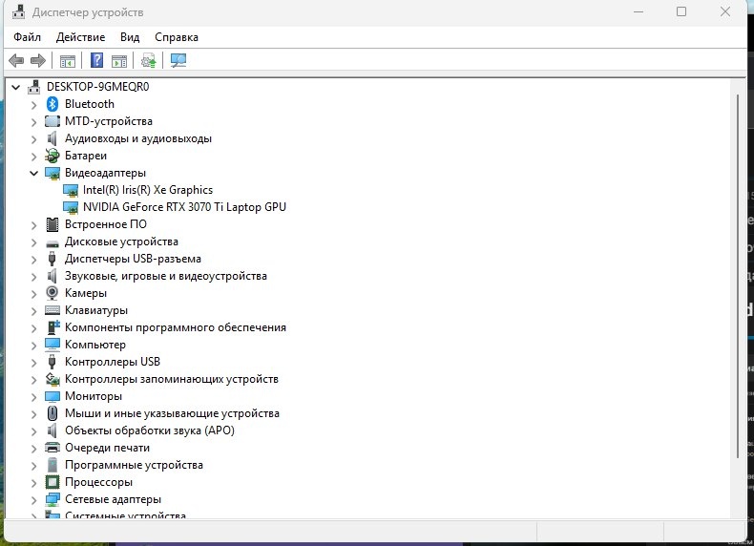Select the Сетевые адаптеры label
The image size is (754, 546).
point(113,499)
